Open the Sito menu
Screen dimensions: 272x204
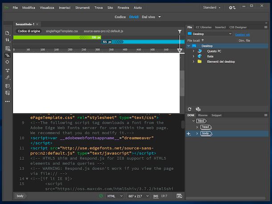pyautogui.click(x=110, y=8)
